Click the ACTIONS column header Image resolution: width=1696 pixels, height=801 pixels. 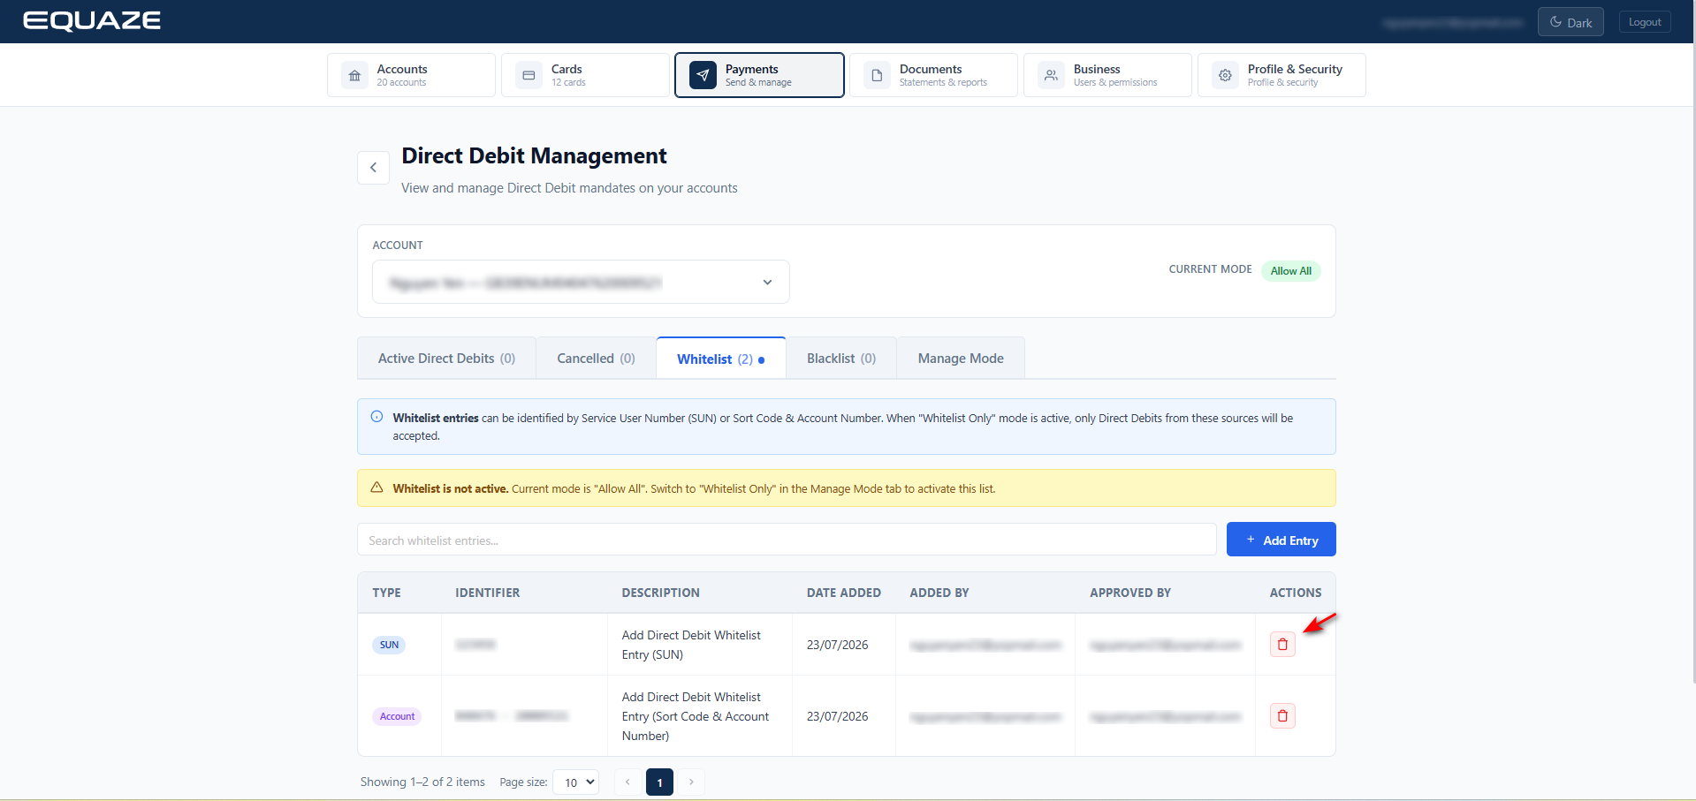coord(1296,593)
